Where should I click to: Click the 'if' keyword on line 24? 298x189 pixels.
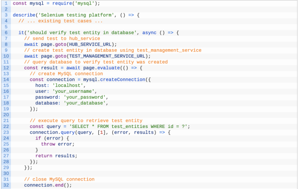pyautogui.click(x=38, y=138)
